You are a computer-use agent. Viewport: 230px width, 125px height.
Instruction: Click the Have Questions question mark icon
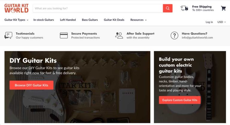(x=174, y=35)
